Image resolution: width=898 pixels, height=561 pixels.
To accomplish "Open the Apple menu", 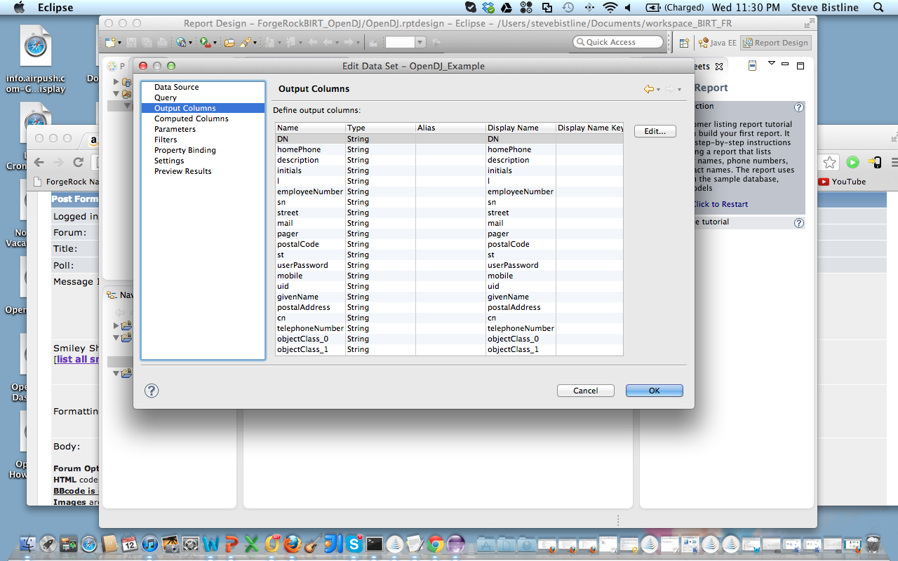I will pyautogui.click(x=18, y=8).
